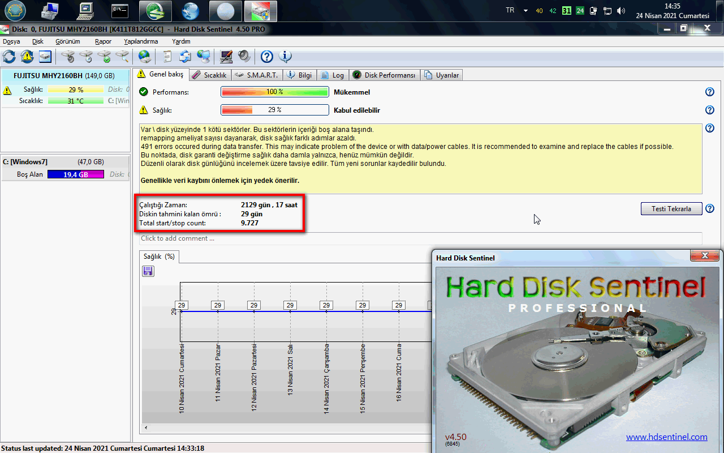Image resolution: width=724 pixels, height=453 pixels.
Task: Open Görünüm menu
Action: [x=68, y=41]
